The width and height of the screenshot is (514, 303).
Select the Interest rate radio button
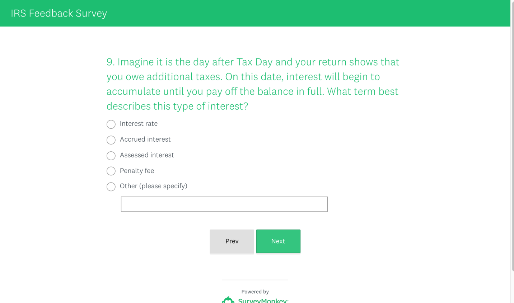pos(111,124)
